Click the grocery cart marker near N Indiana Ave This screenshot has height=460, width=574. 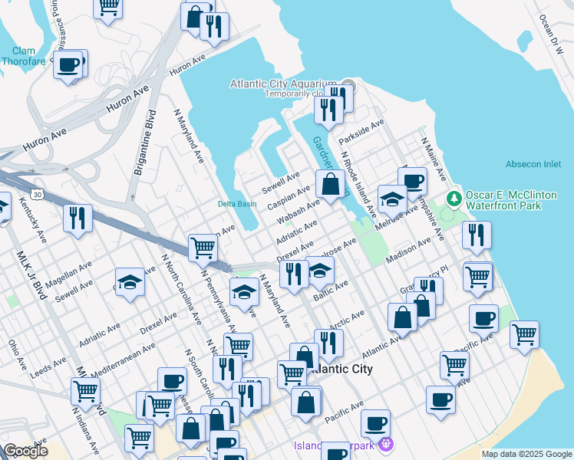pos(85,394)
